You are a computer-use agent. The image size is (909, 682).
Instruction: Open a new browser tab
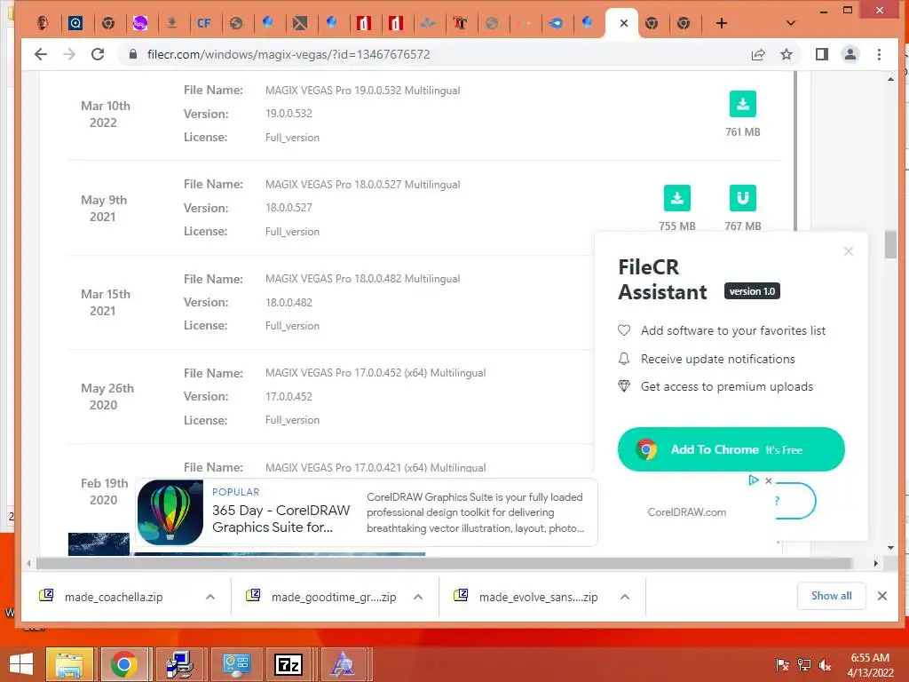point(721,23)
